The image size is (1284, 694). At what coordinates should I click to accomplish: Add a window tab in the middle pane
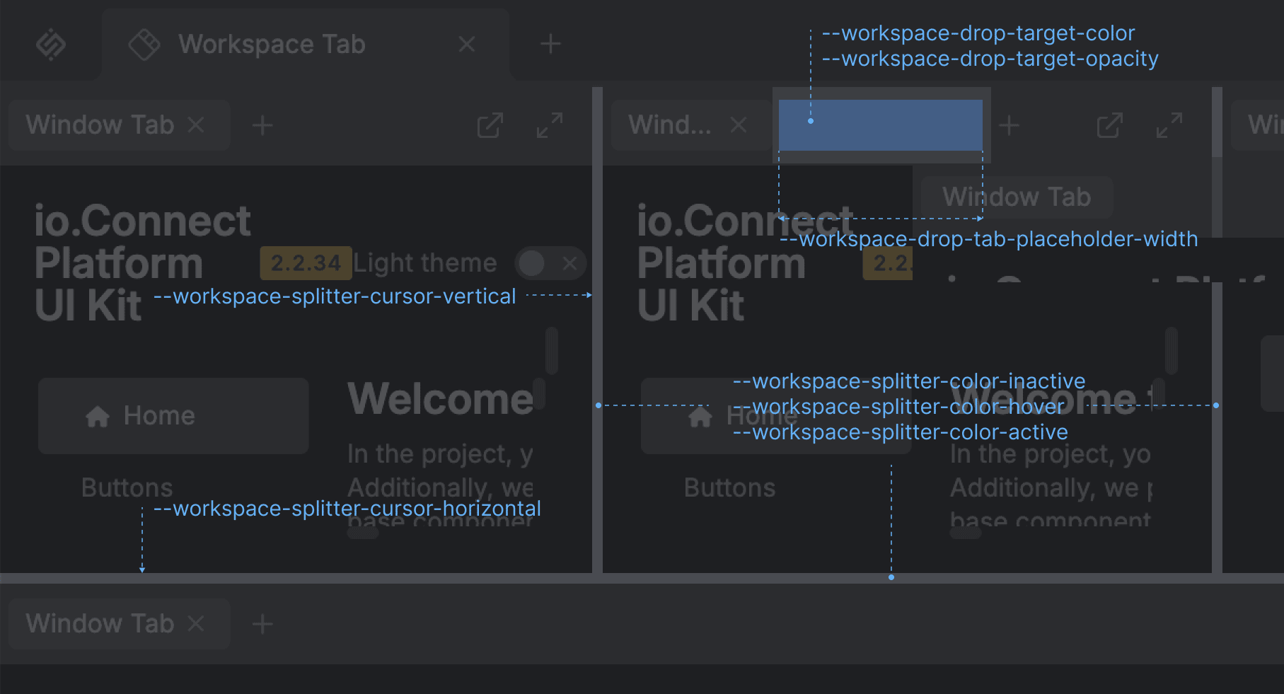pyautogui.click(x=1010, y=126)
